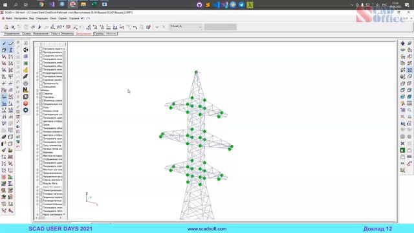Open GitHub Desktop from the taskbar

199,5
